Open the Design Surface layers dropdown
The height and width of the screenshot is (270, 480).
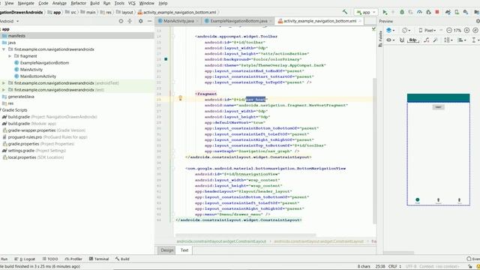(390, 30)
